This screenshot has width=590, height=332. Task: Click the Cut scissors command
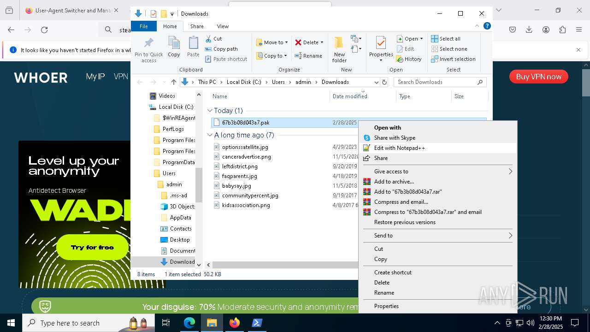point(213,39)
